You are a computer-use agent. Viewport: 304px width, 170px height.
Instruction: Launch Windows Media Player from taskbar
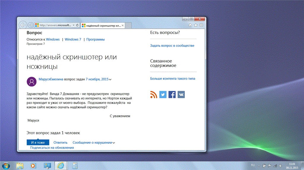[x=33, y=166]
